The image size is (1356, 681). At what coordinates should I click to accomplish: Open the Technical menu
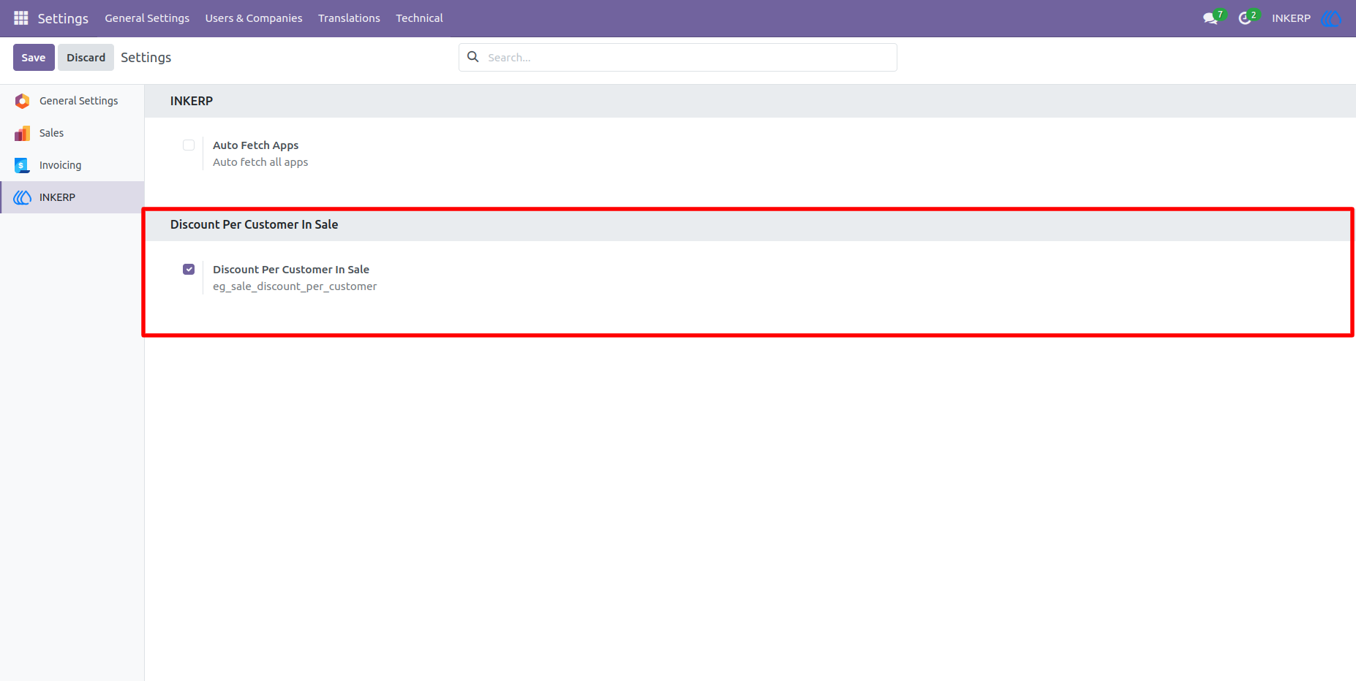click(419, 18)
